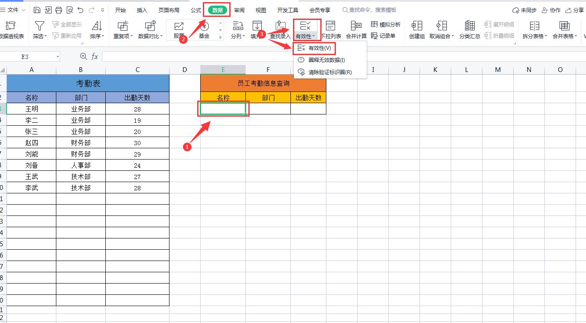Viewport: 586px width, 323px height.
Task: Click data type gallery down arrow
Action: tap(220, 30)
